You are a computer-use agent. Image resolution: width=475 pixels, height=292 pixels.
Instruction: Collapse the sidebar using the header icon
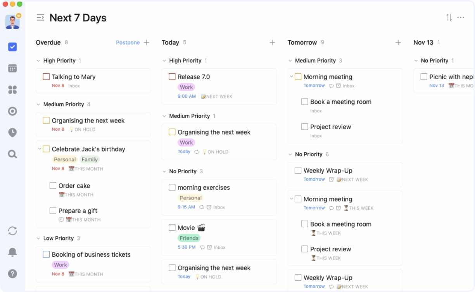41,17
